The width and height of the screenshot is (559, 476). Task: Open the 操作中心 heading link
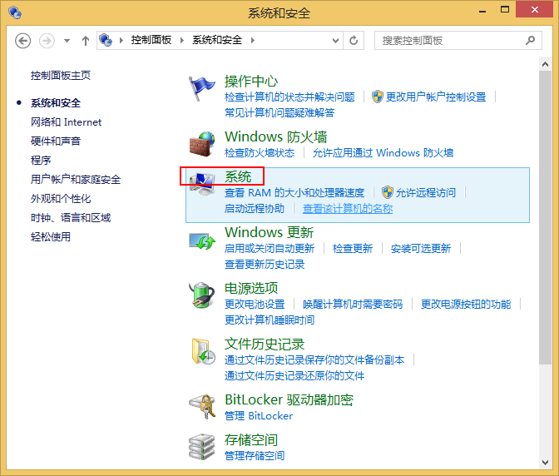(251, 82)
